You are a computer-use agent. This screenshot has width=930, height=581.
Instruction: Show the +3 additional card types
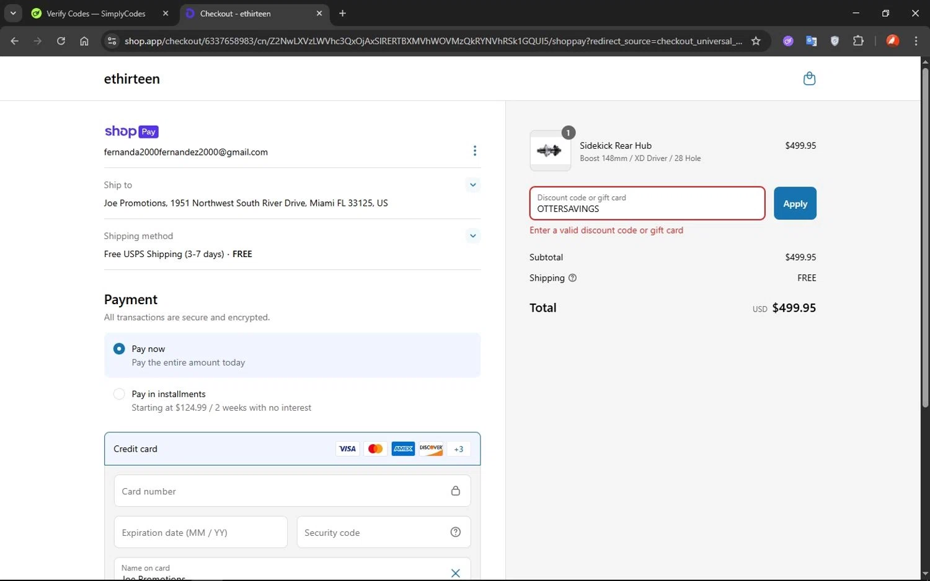coord(459,449)
